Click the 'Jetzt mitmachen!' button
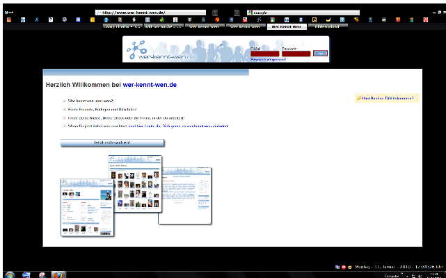 click(112, 142)
